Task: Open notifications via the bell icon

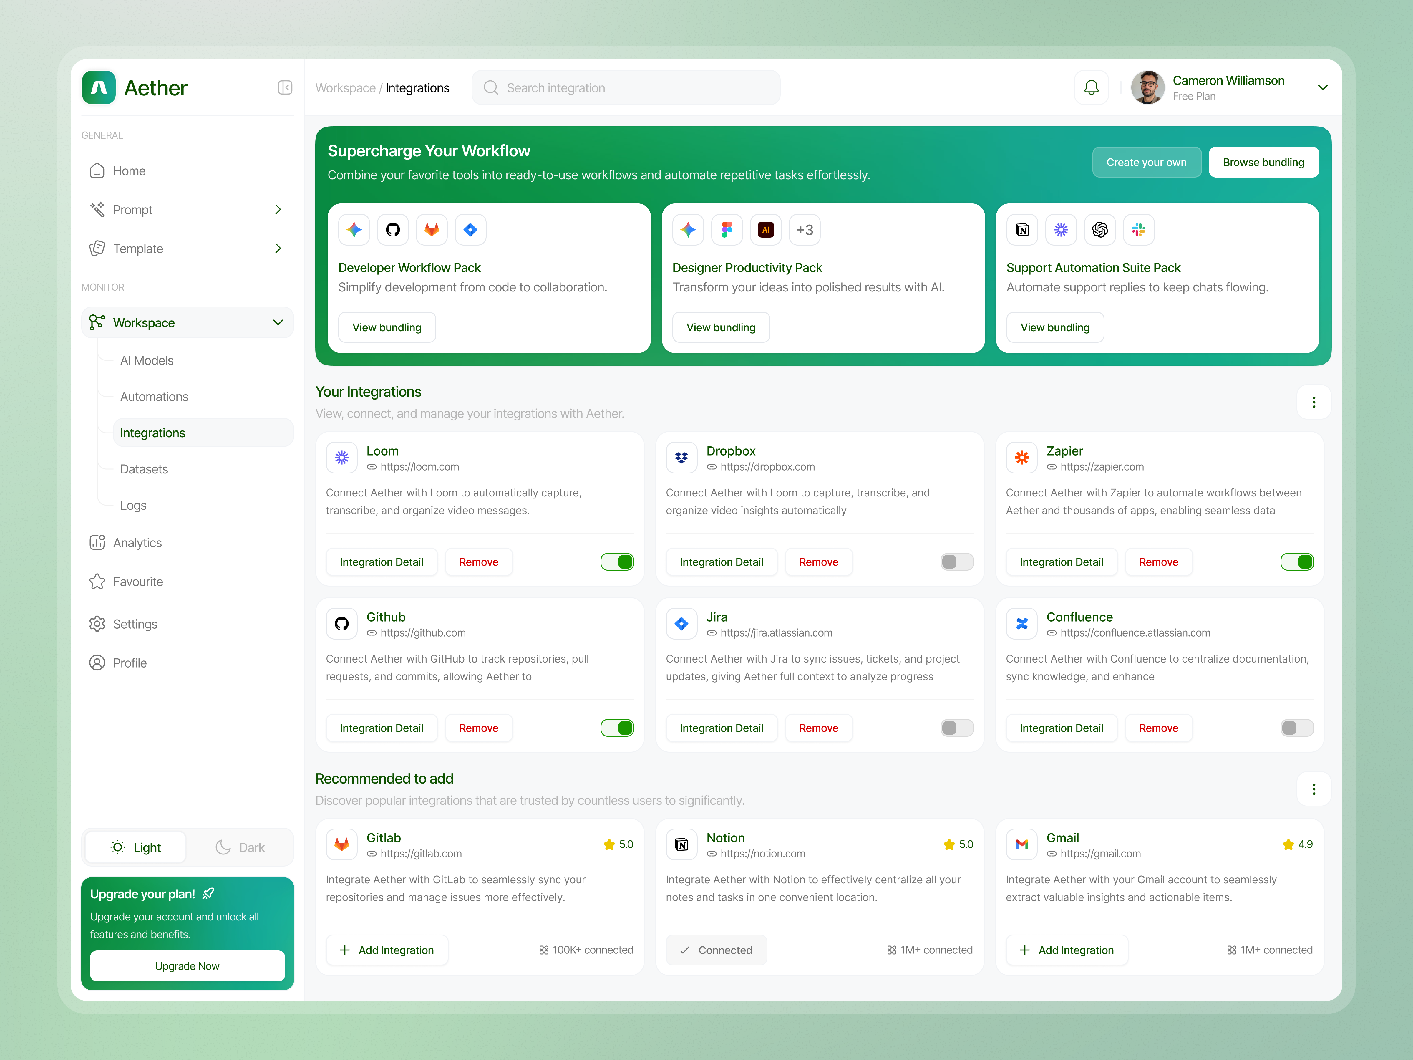Action: point(1092,87)
